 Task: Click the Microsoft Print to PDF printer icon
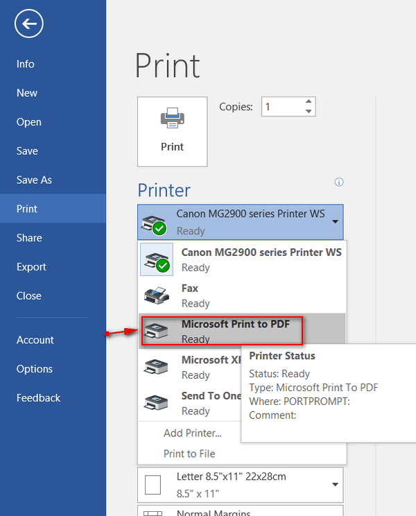156,331
